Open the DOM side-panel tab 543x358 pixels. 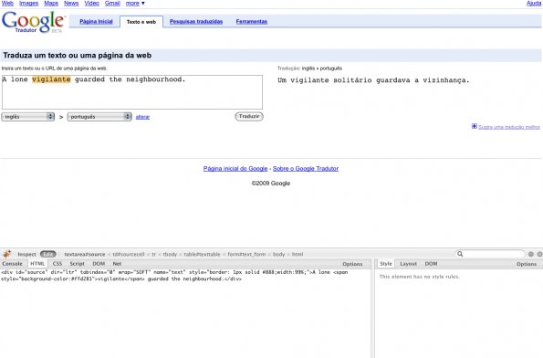pyautogui.click(x=431, y=264)
